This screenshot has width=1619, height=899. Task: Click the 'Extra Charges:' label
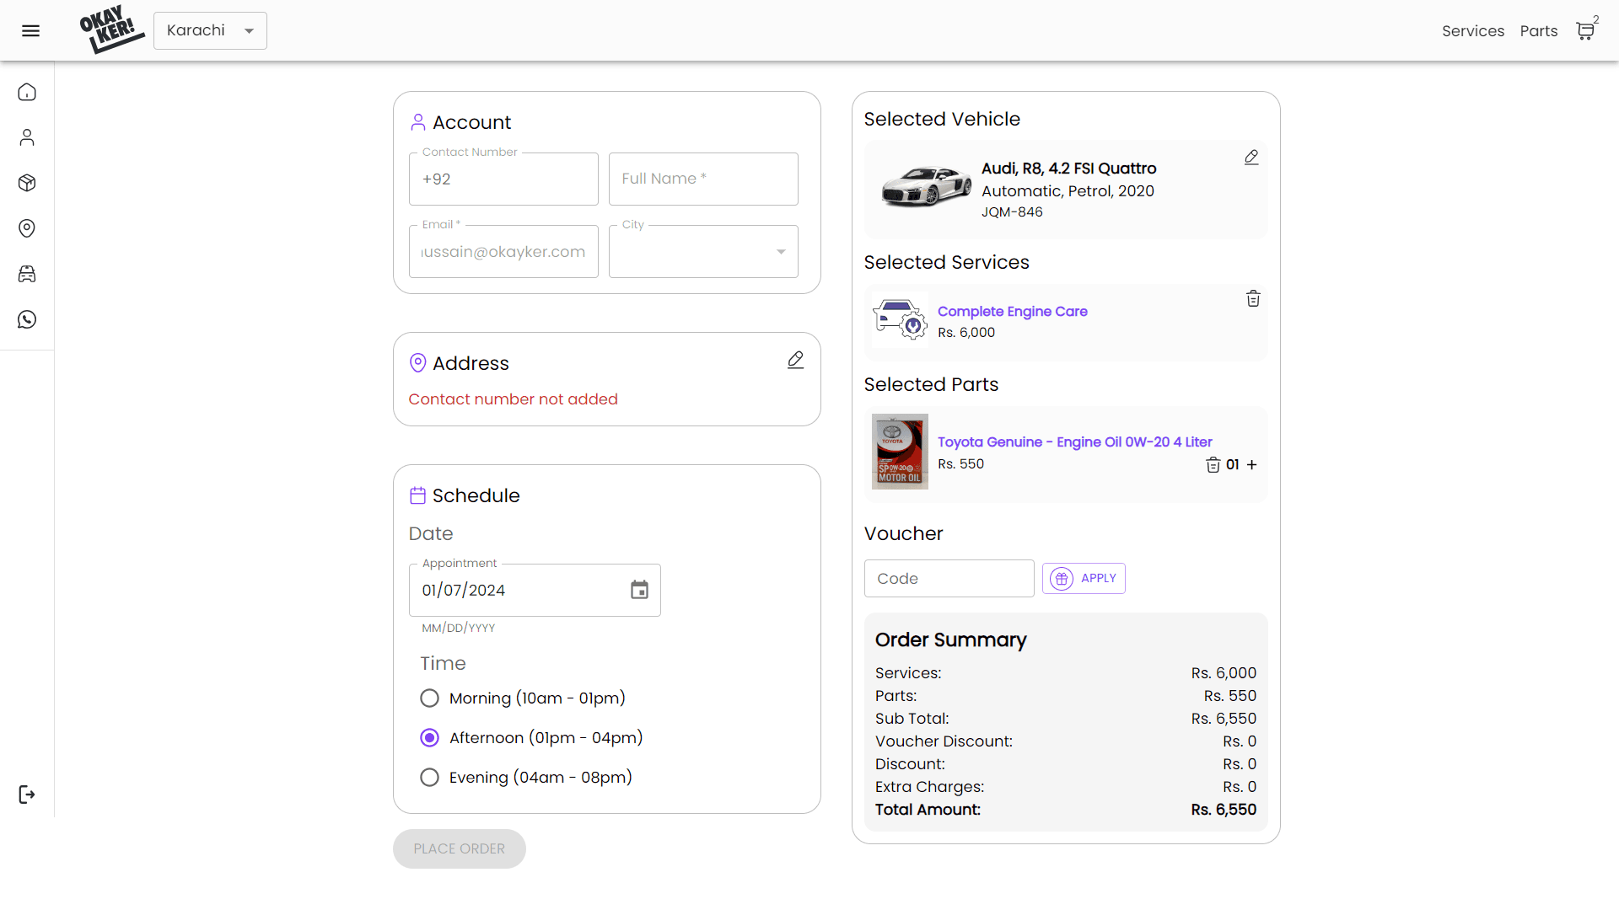[x=929, y=787]
